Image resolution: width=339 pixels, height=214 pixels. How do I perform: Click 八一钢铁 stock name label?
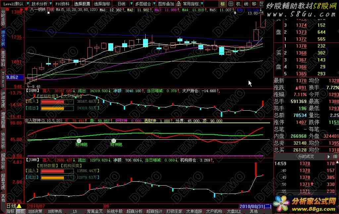(38, 10)
